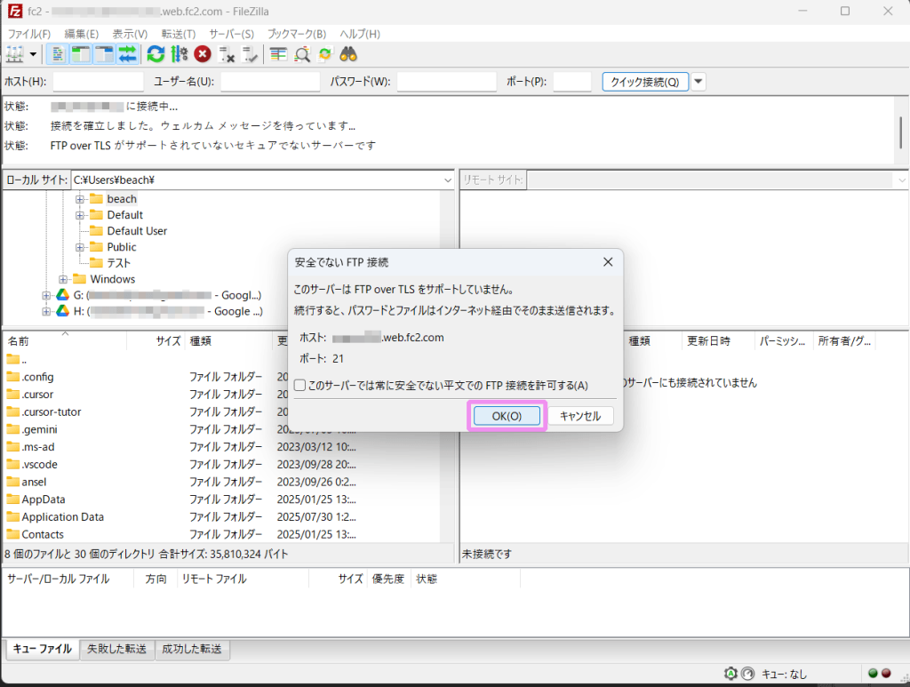The image size is (910, 687).
Task: Toggle the local directory tree icon
Action: pyautogui.click(x=81, y=54)
